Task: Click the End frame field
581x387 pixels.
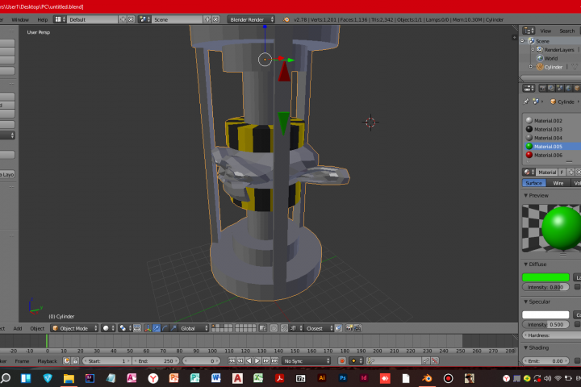Action: point(156,360)
